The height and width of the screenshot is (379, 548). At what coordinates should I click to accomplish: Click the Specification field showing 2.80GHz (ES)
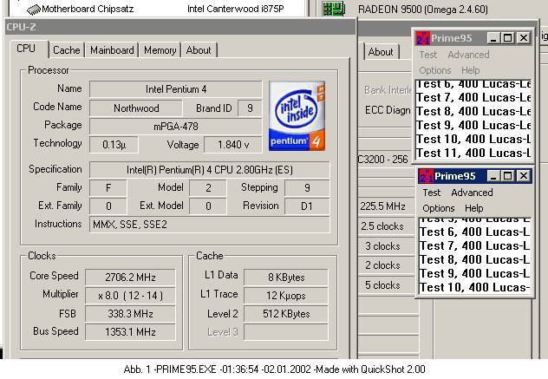(210, 170)
